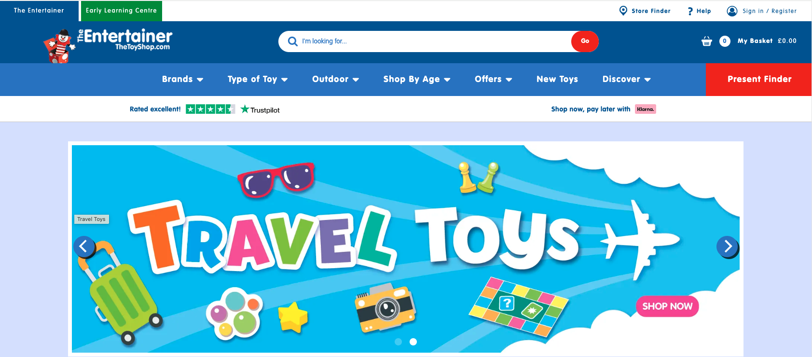This screenshot has height=357, width=812.
Task: Expand the Shop By Age dropdown
Action: coord(417,79)
